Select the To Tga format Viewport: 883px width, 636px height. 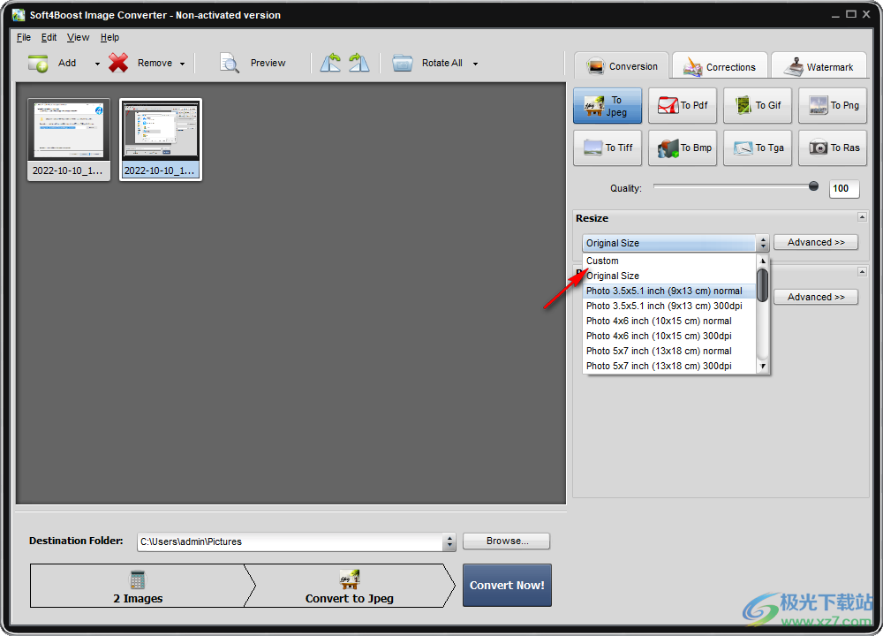[x=758, y=148]
